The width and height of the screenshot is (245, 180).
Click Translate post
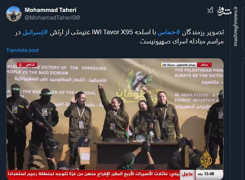[22, 50]
